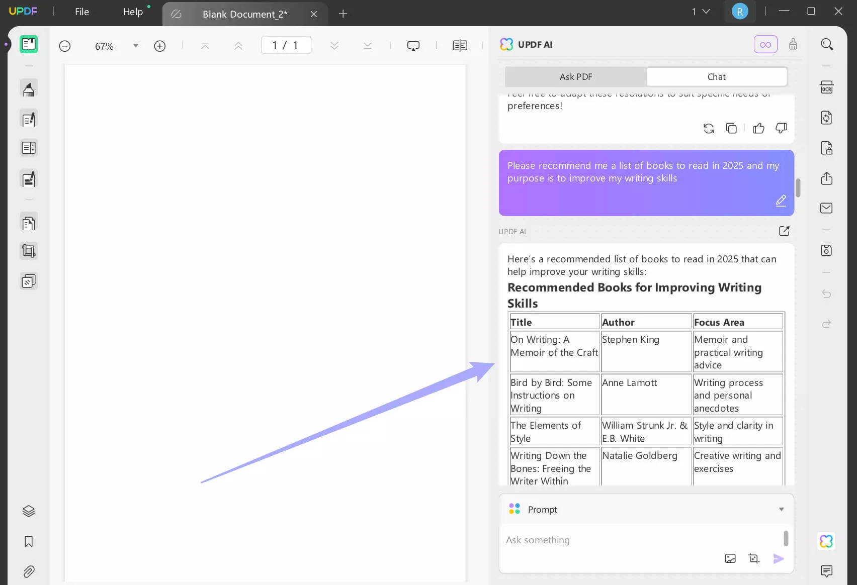Export the book recommendations response
857x585 pixels.
tap(784, 231)
